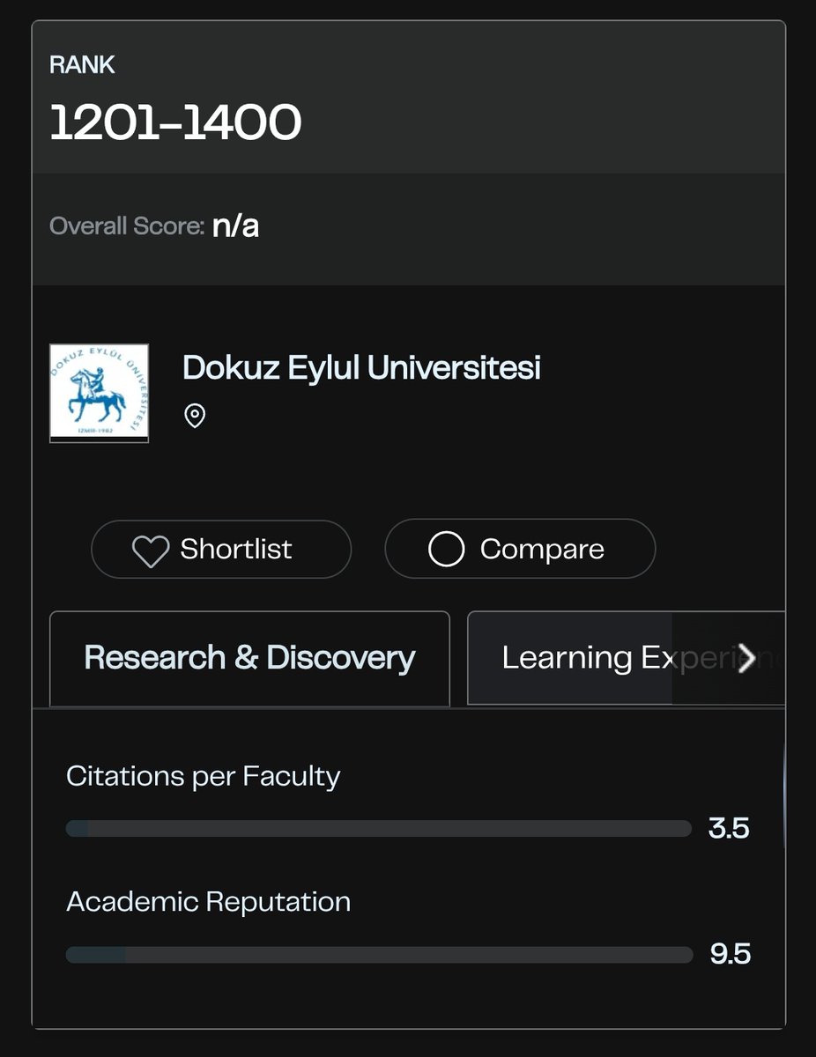Click the RANK heading text
The image size is (816, 1057).
(x=83, y=65)
